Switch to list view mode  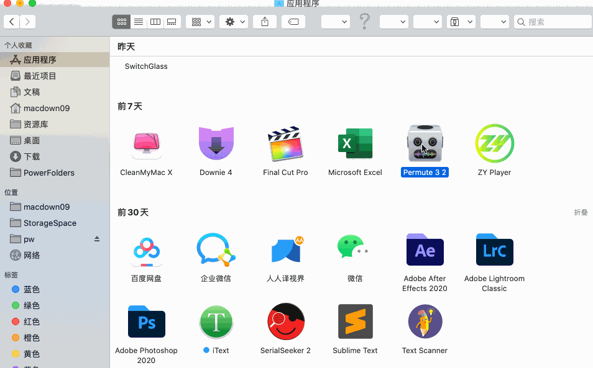139,22
